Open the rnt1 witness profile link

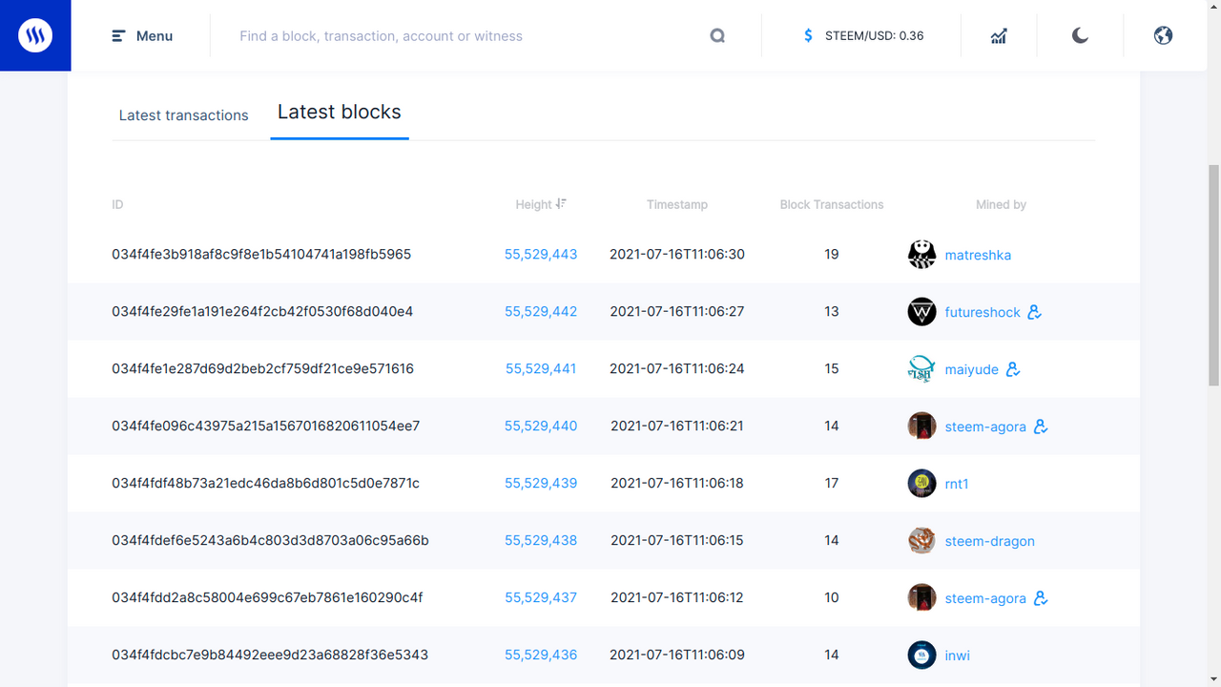957,484
